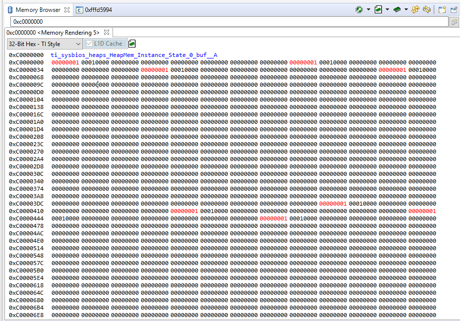Click address 0xC0000208 row label

[x=26, y=137]
